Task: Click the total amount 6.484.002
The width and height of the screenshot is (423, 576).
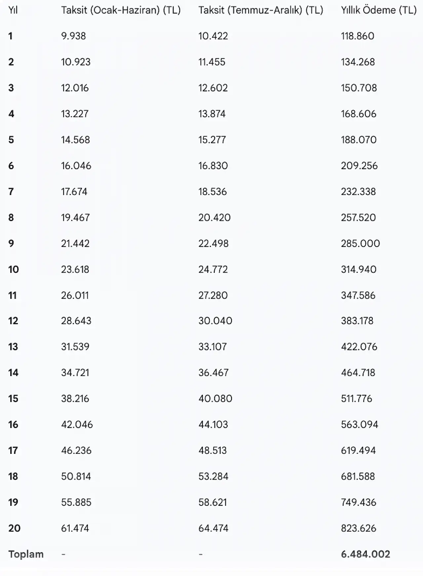Action: (x=365, y=554)
